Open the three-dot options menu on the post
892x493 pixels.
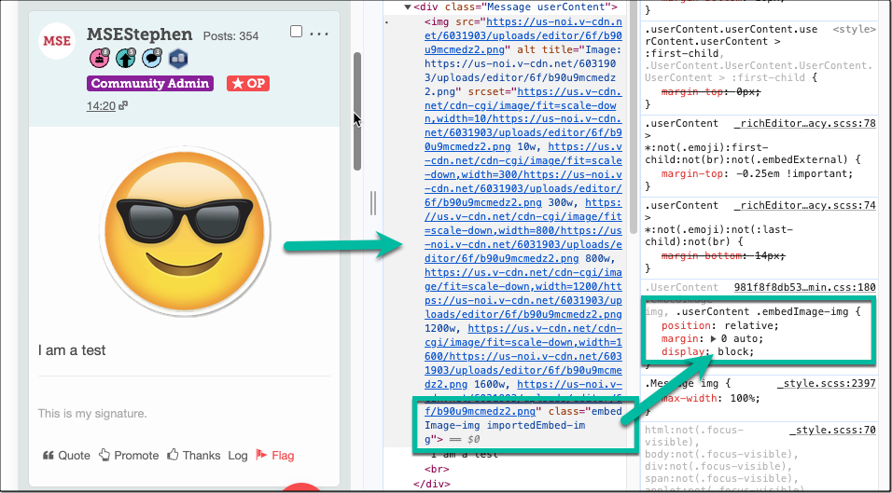pyautogui.click(x=319, y=34)
